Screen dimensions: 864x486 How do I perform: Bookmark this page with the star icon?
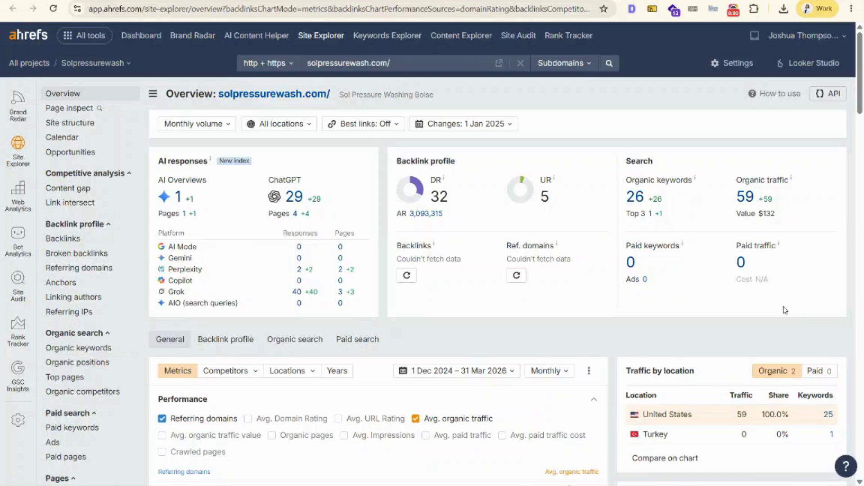click(604, 9)
